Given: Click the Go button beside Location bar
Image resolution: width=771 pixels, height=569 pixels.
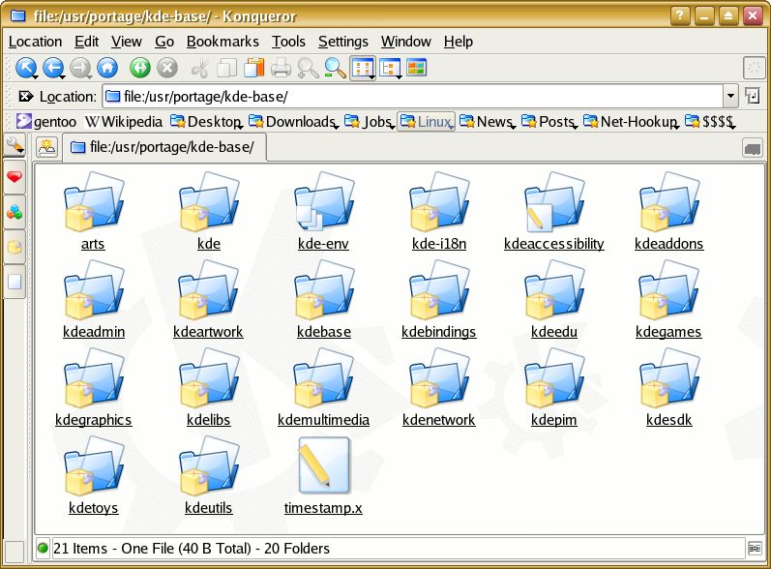Looking at the screenshot, I should [753, 96].
